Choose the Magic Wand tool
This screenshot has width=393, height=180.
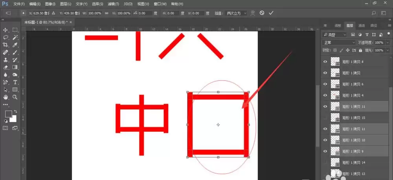[15, 37]
